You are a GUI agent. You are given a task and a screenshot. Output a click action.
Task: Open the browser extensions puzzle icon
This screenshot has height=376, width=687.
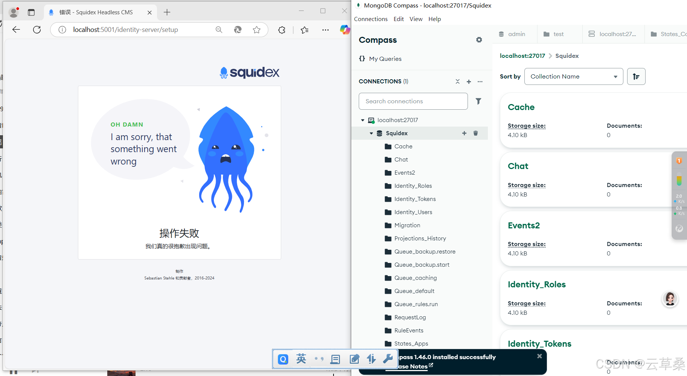[x=282, y=30]
